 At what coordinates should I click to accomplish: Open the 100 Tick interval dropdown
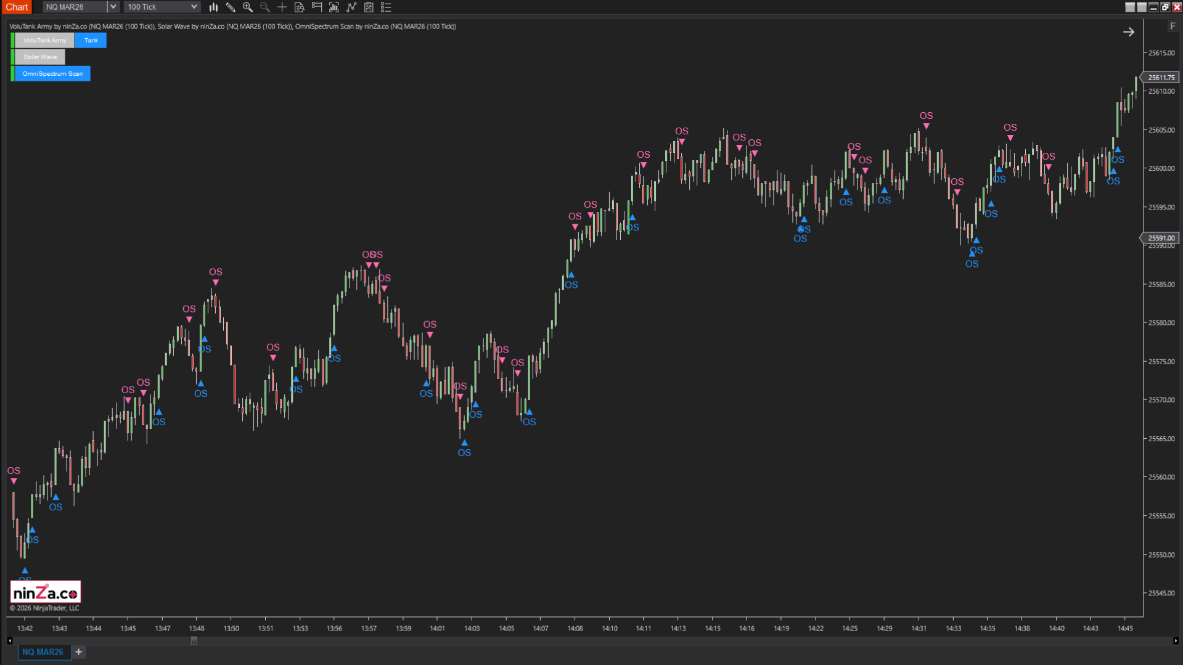coord(194,7)
